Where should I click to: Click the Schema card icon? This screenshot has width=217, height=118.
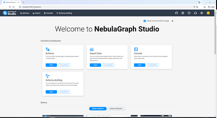pyautogui.click(x=47, y=49)
